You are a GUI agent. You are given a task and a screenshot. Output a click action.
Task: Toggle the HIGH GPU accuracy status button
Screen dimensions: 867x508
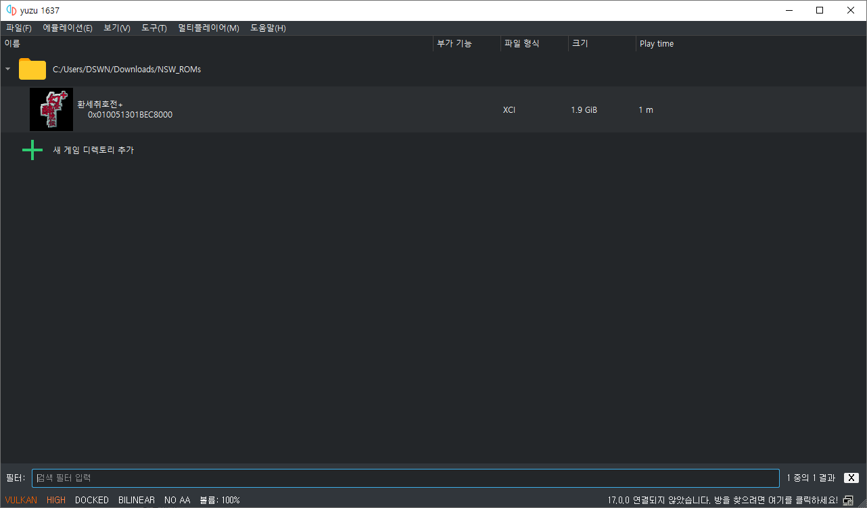(56, 500)
